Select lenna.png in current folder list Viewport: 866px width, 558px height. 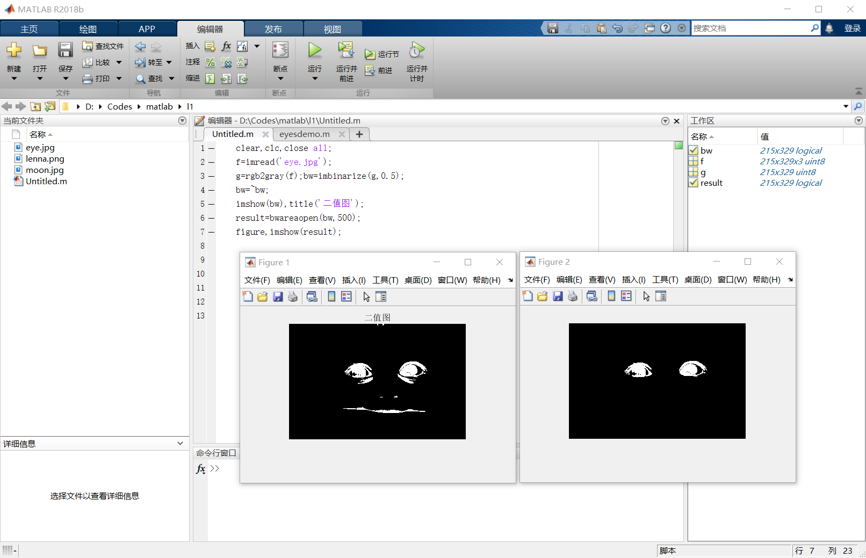pos(45,159)
